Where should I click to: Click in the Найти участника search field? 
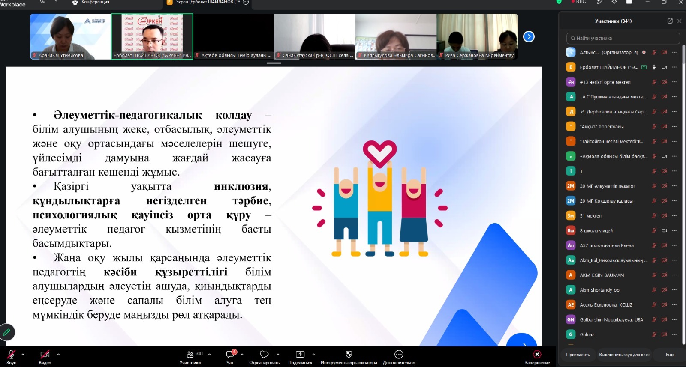click(x=623, y=38)
